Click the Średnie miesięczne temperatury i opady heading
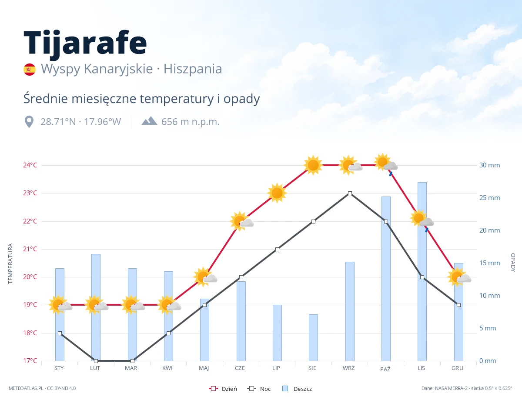The width and height of the screenshot is (522, 400). pos(142,99)
